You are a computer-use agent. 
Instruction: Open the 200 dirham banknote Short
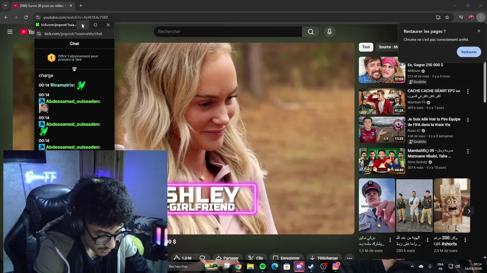452,206
